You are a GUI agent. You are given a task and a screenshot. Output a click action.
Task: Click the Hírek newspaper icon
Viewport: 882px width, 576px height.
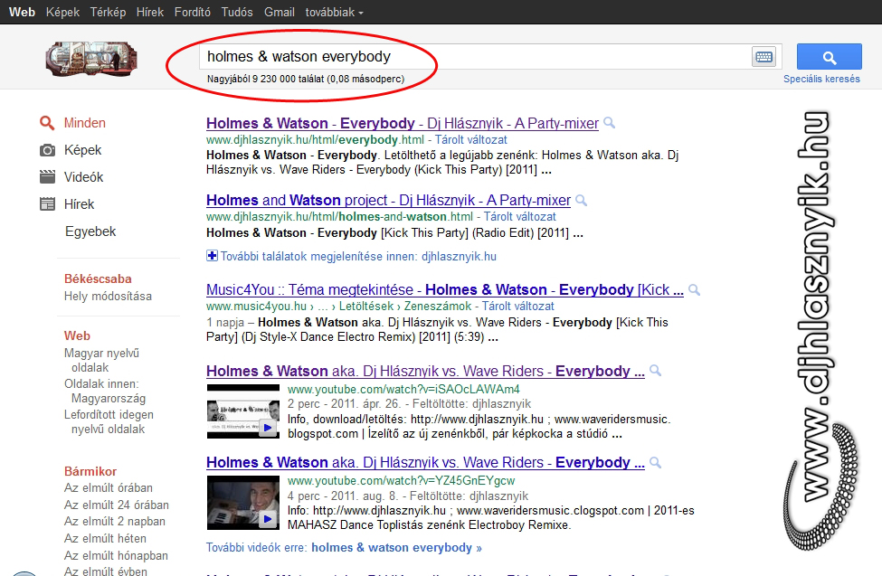coord(47,204)
